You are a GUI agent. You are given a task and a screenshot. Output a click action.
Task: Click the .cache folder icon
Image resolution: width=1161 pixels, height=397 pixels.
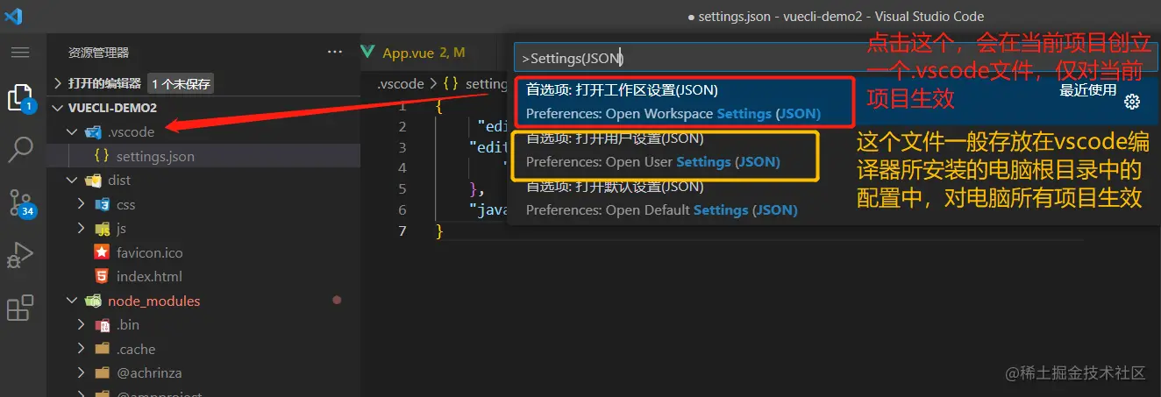pyautogui.click(x=102, y=349)
